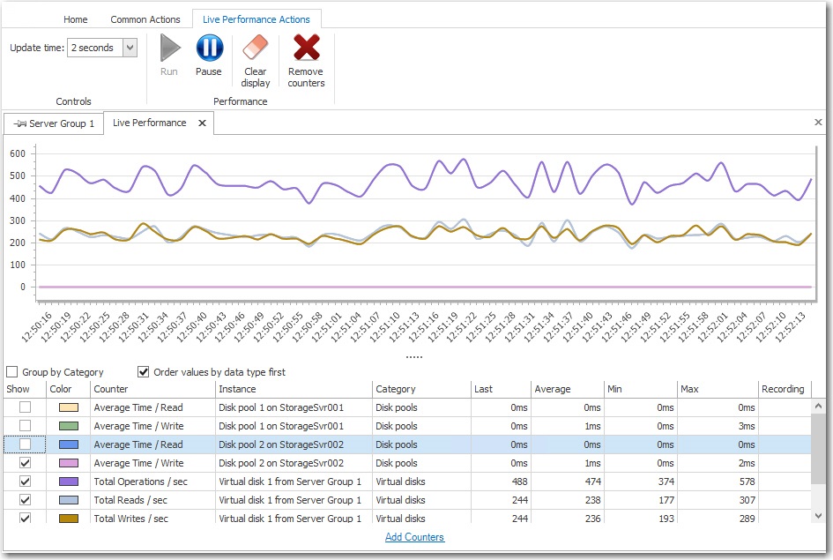Viewport: 833px width, 560px height.
Task: Uncheck Order values by data type first
Action: click(x=144, y=372)
